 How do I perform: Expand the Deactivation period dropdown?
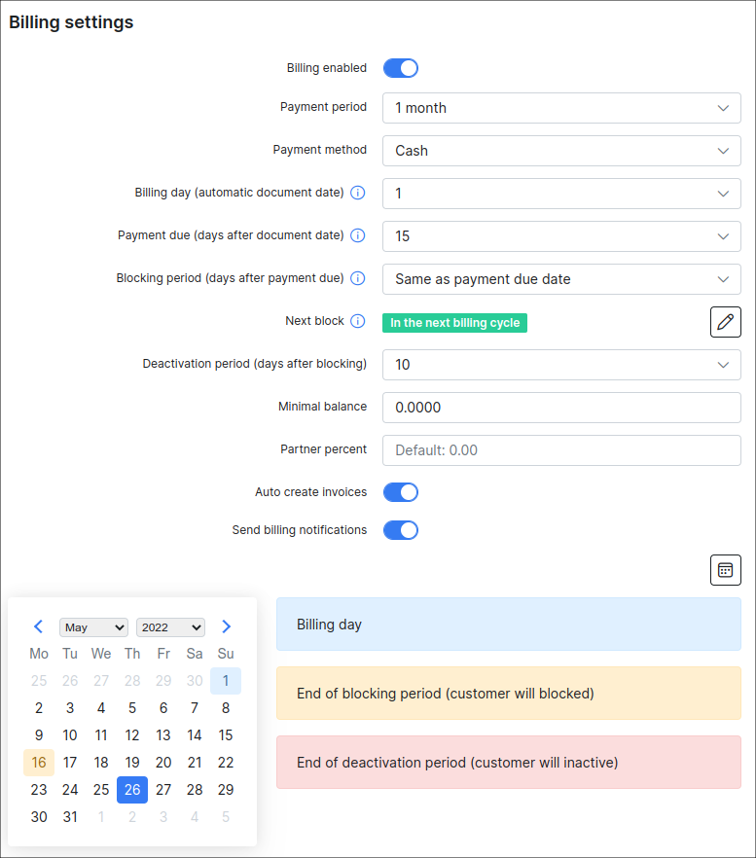[561, 365]
